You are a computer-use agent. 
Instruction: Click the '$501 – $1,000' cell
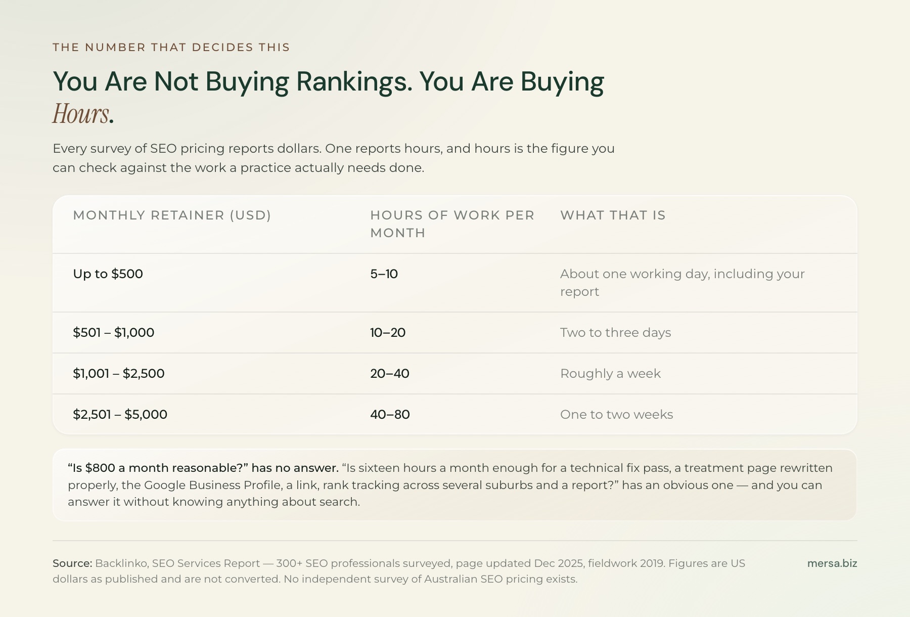tap(114, 333)
